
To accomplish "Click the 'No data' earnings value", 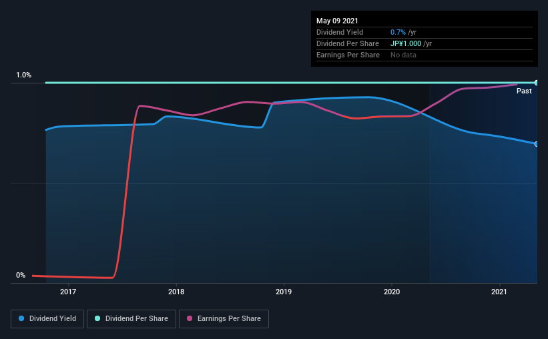I will coord(403,55).
